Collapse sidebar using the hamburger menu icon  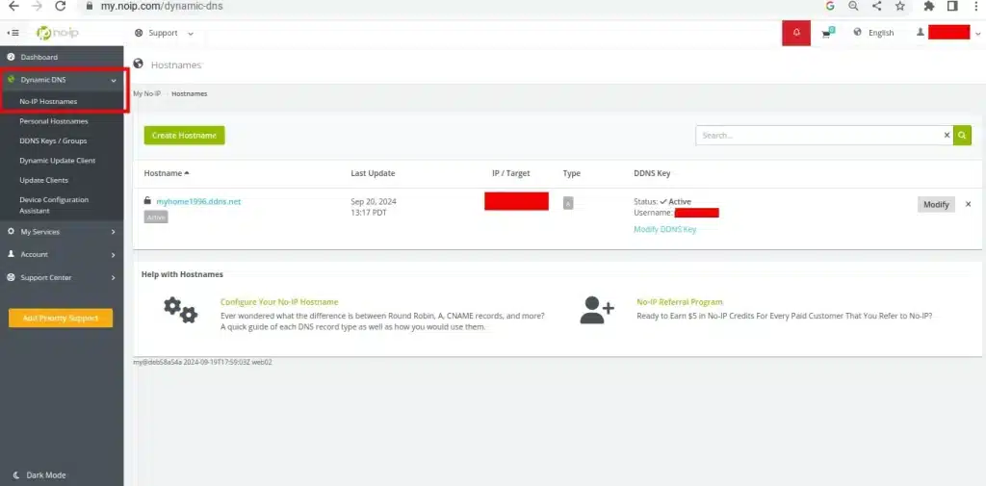pyautogui.click(x=13, y=33)
